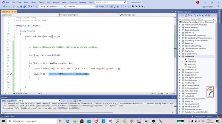Click Clear All icon in Output panel
Screen dimensions: 222x124
pos(75,101)
